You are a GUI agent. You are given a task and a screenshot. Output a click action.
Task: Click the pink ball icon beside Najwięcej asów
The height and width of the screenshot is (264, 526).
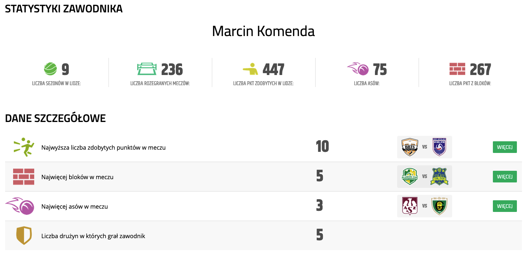[20, 206]
